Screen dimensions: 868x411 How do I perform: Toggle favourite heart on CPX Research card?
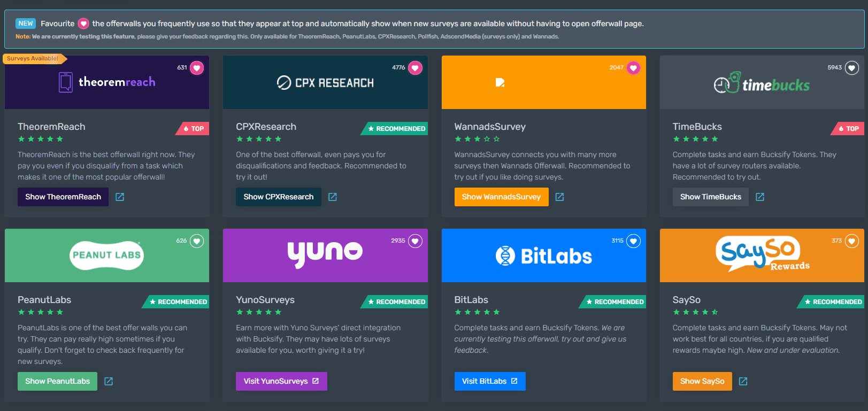pyautogui.click(x=415, y=68)
